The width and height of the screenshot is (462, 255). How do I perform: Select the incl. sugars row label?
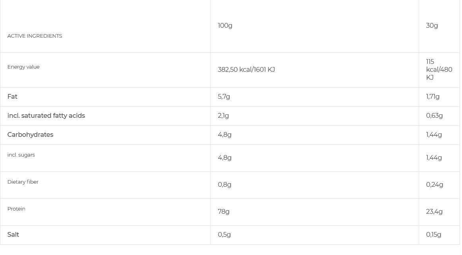pyautogui.click(x=21, y=155)
